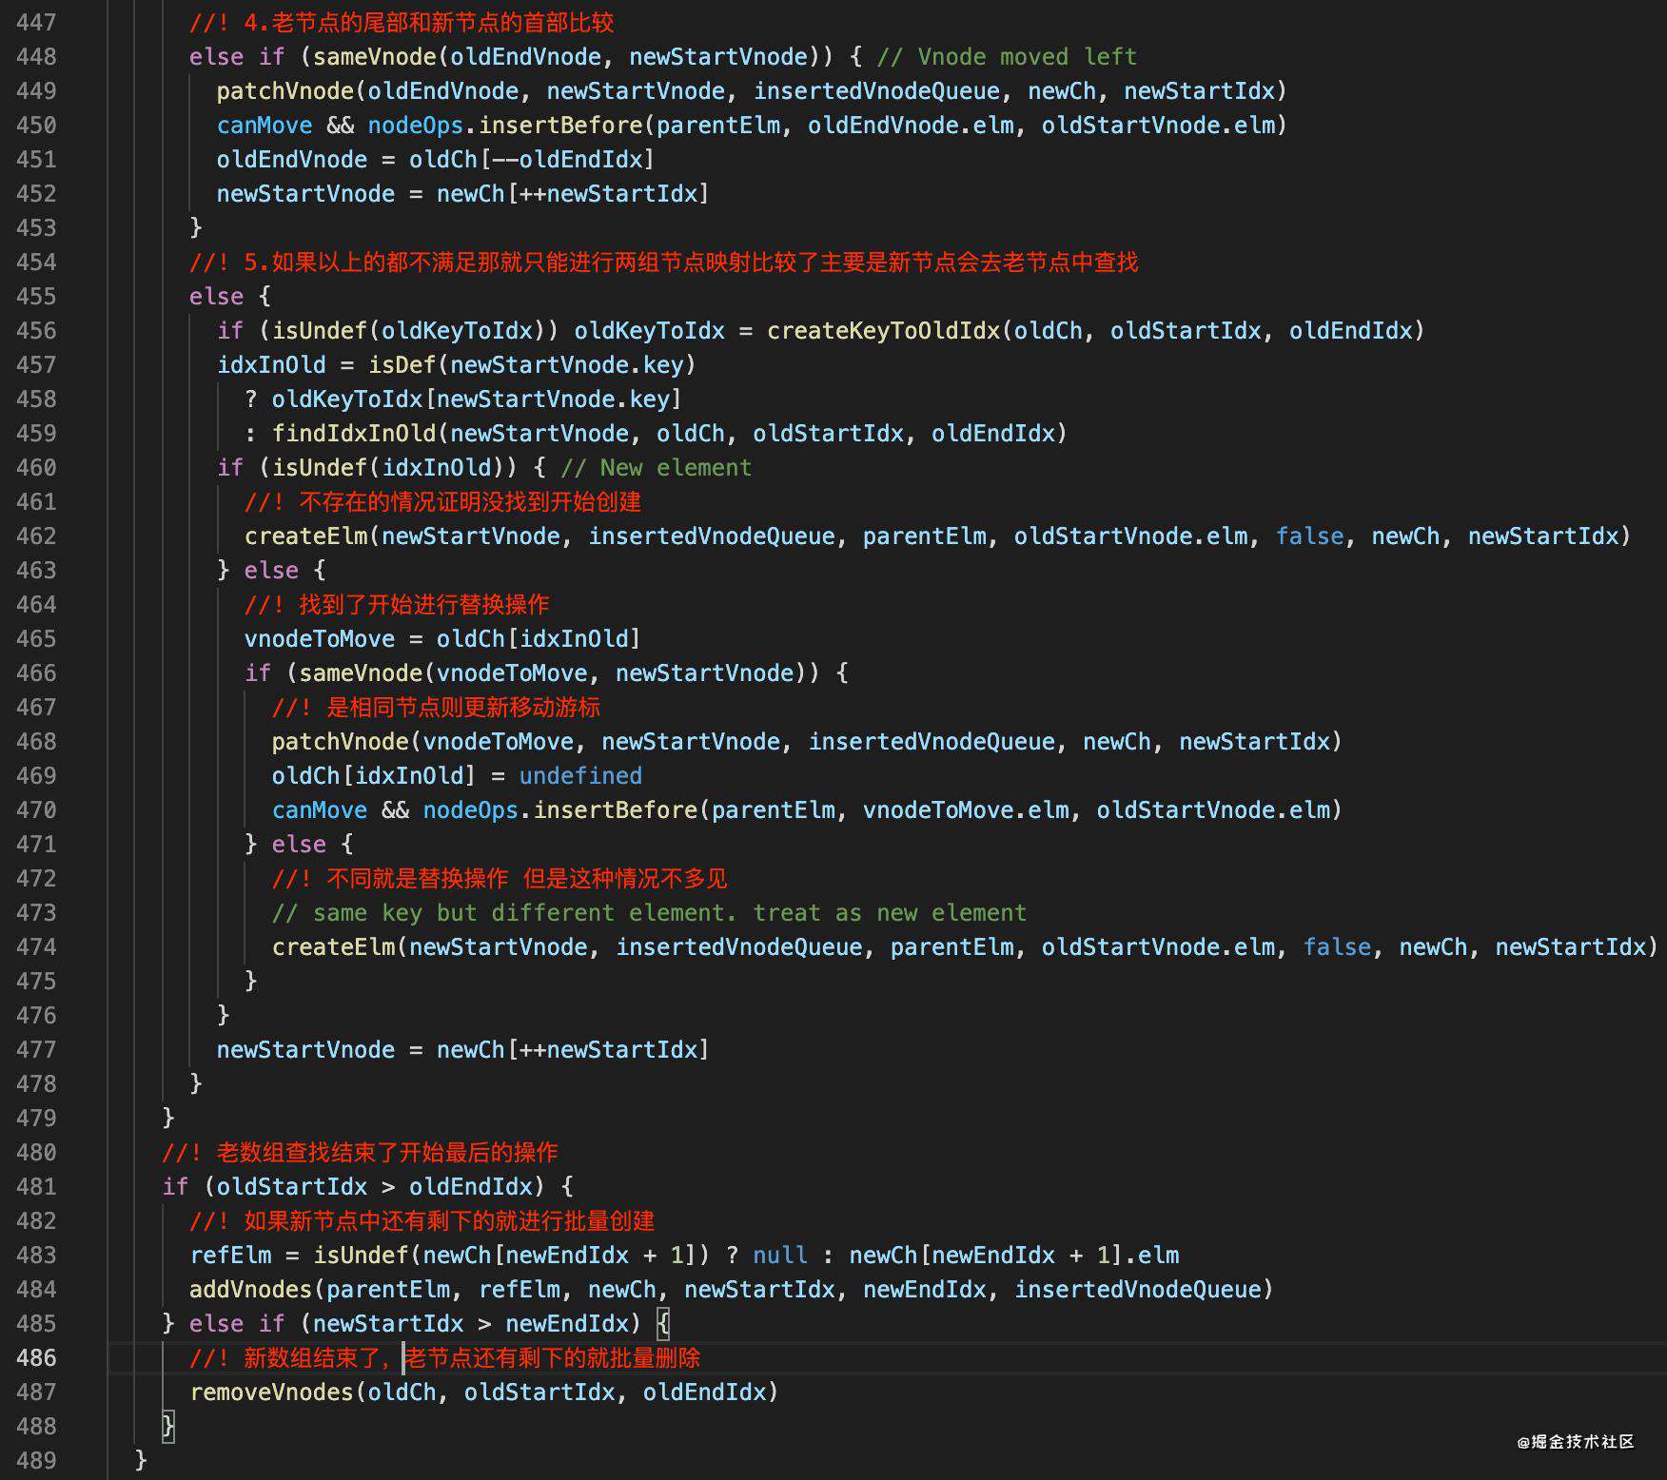The image size is (1667, 1480).
Task: Click 'sameVnode' on line 466
Action: click(360, 672)
